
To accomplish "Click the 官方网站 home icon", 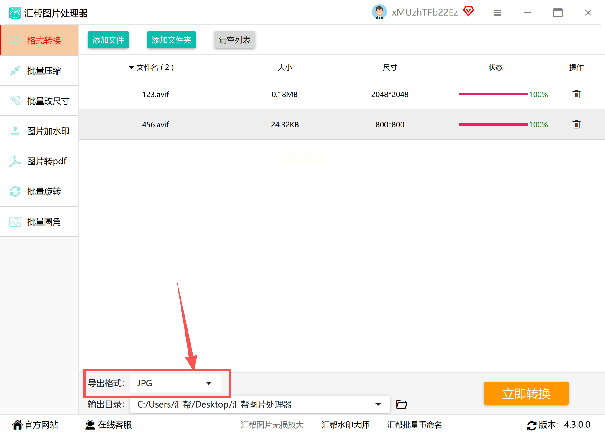I will pos(17,425).
